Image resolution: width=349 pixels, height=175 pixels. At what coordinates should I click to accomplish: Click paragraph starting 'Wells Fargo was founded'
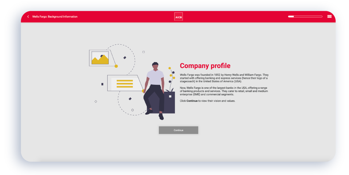tap(224, 78)
